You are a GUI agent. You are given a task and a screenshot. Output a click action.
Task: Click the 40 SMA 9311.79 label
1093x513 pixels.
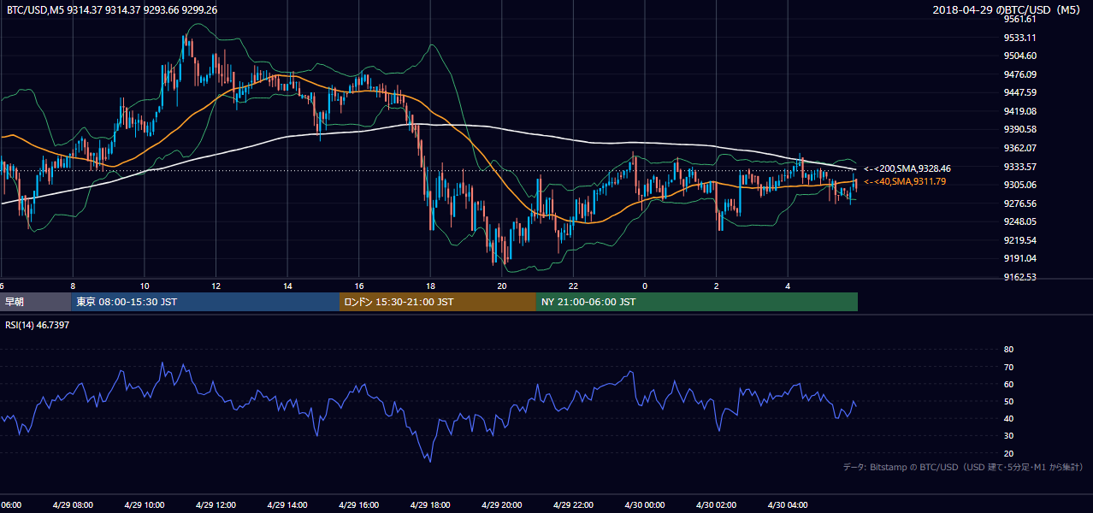coord(905,181)
